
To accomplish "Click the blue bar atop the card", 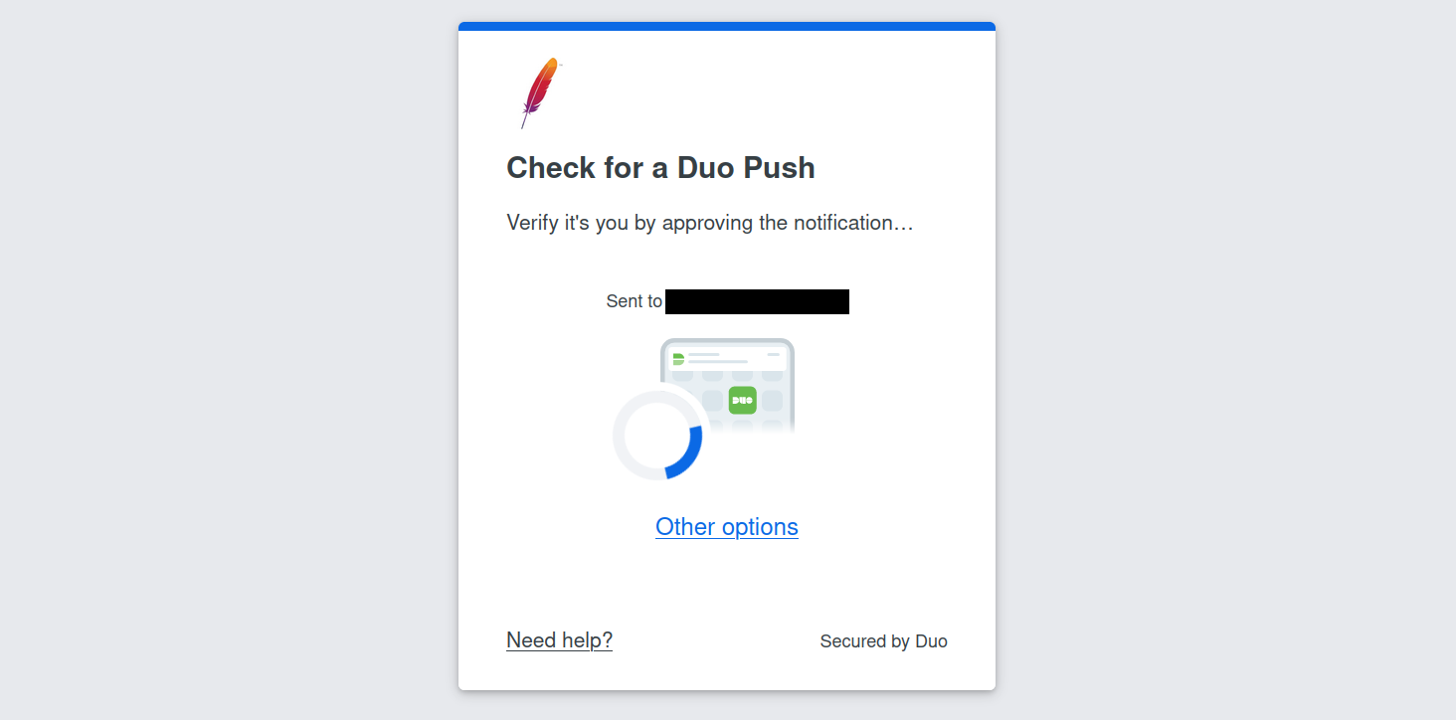I will pyautogui.click(x=726, y=26).
